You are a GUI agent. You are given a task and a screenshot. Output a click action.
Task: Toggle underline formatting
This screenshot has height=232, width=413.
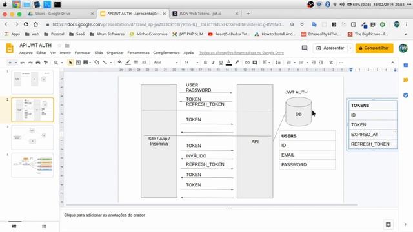click(221, 63)
